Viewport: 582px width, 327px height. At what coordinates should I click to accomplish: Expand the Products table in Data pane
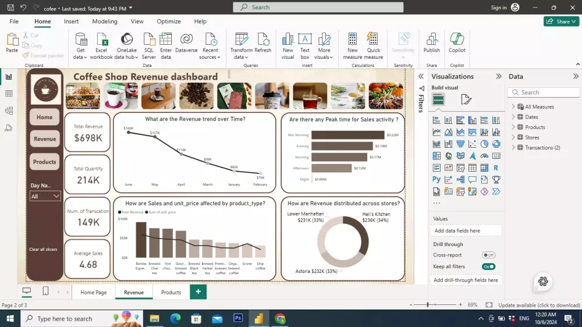coord(513,127)
